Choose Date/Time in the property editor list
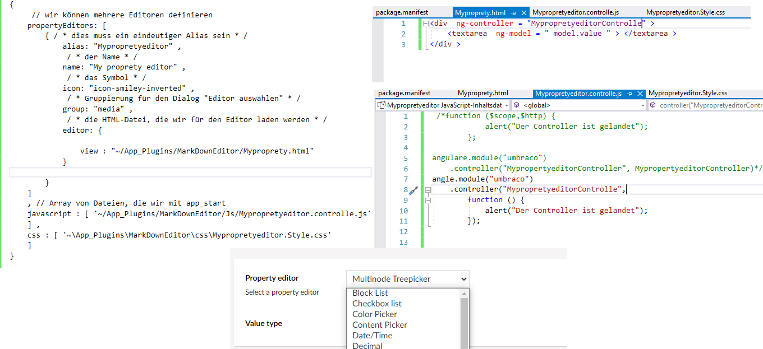763x349 pixels. click(x=403, y=336)
